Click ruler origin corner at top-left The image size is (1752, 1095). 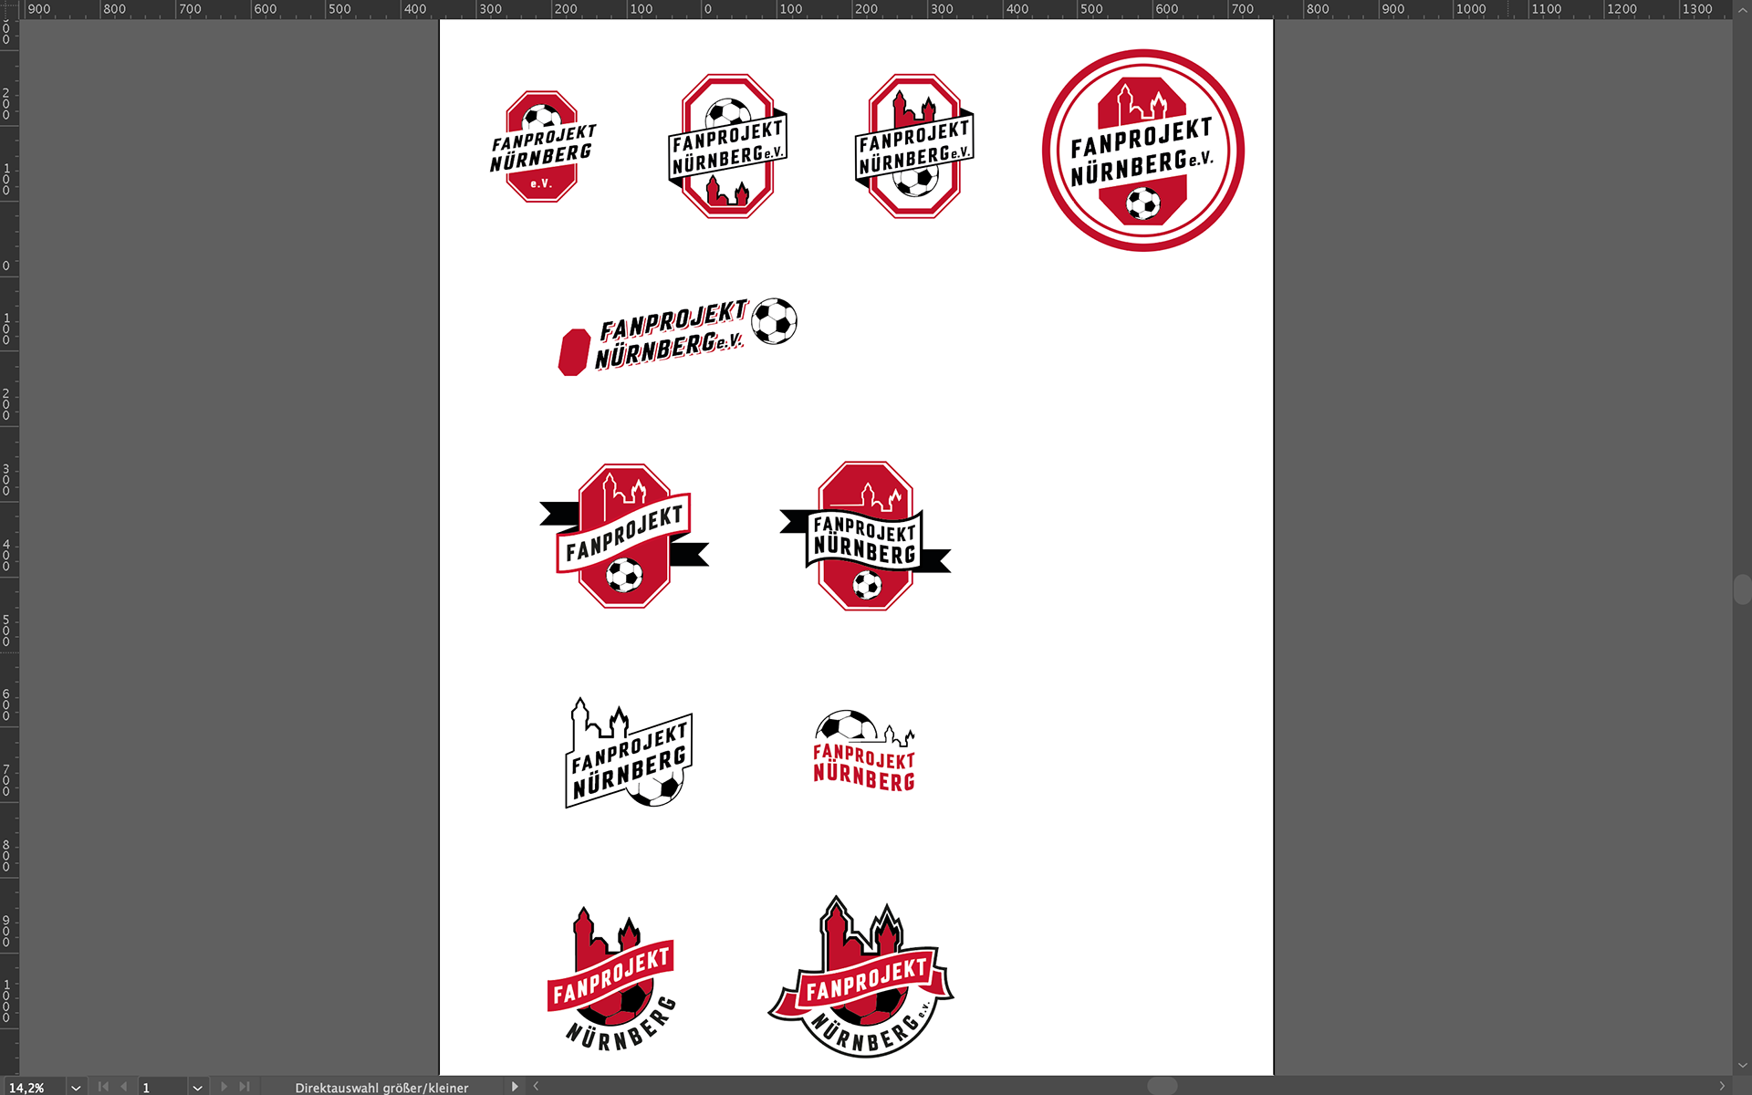(9, 9)
